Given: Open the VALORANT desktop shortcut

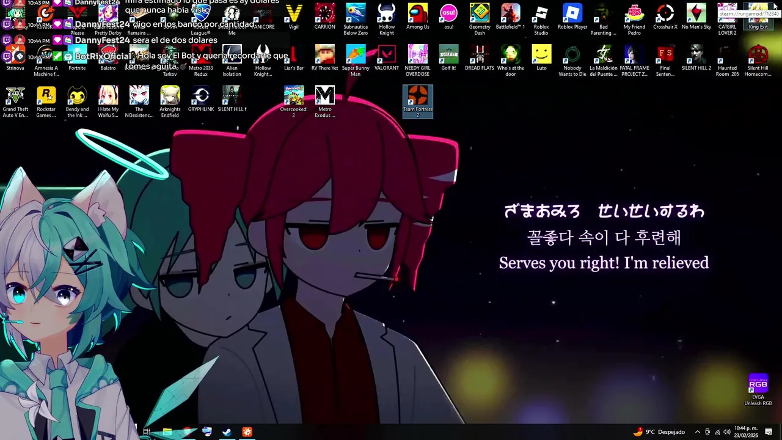Looking at the screenshot, I should pyautogui.click(x=387, y=58).
